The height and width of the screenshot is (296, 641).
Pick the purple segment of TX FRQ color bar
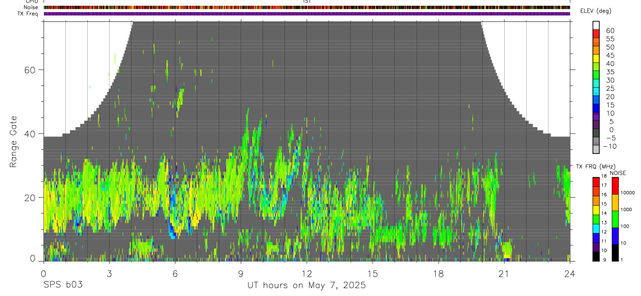(x=596, y=247)
